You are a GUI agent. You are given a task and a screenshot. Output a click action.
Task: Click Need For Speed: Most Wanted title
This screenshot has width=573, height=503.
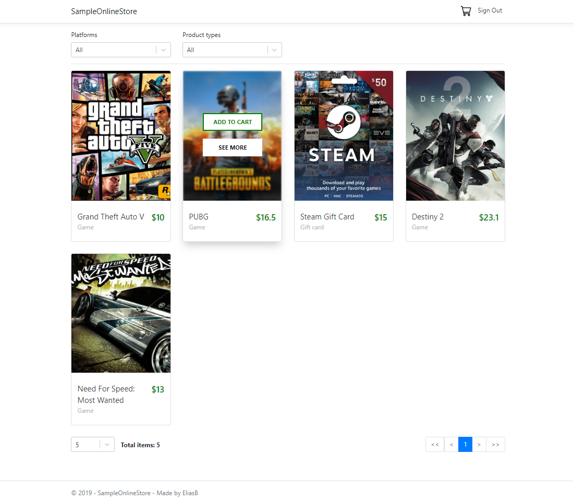pyautogui.click(x=106, y=395)
